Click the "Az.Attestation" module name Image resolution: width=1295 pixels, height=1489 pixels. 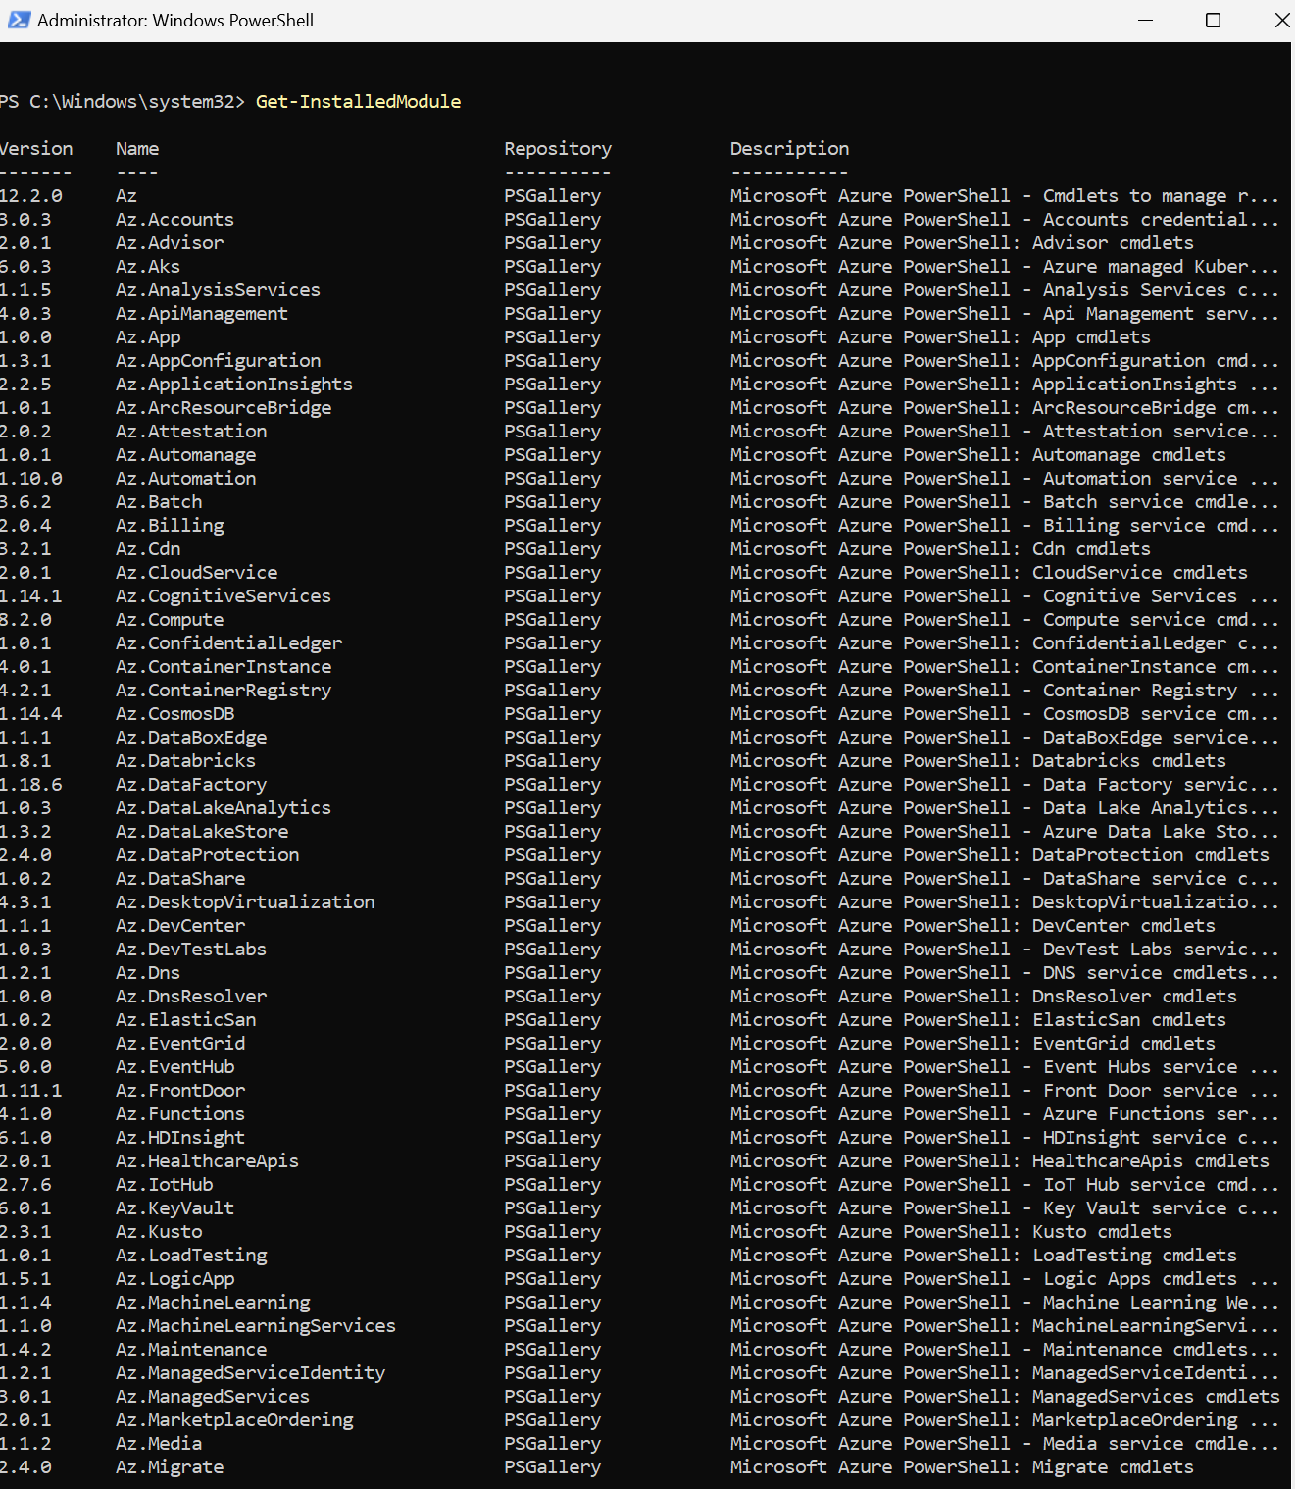click(x=191, y=432)
